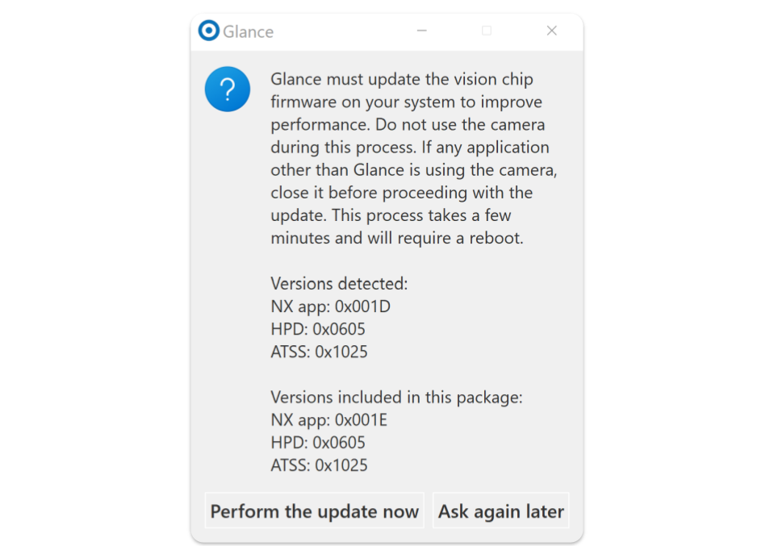Click the firmware update message's first line

402,79
